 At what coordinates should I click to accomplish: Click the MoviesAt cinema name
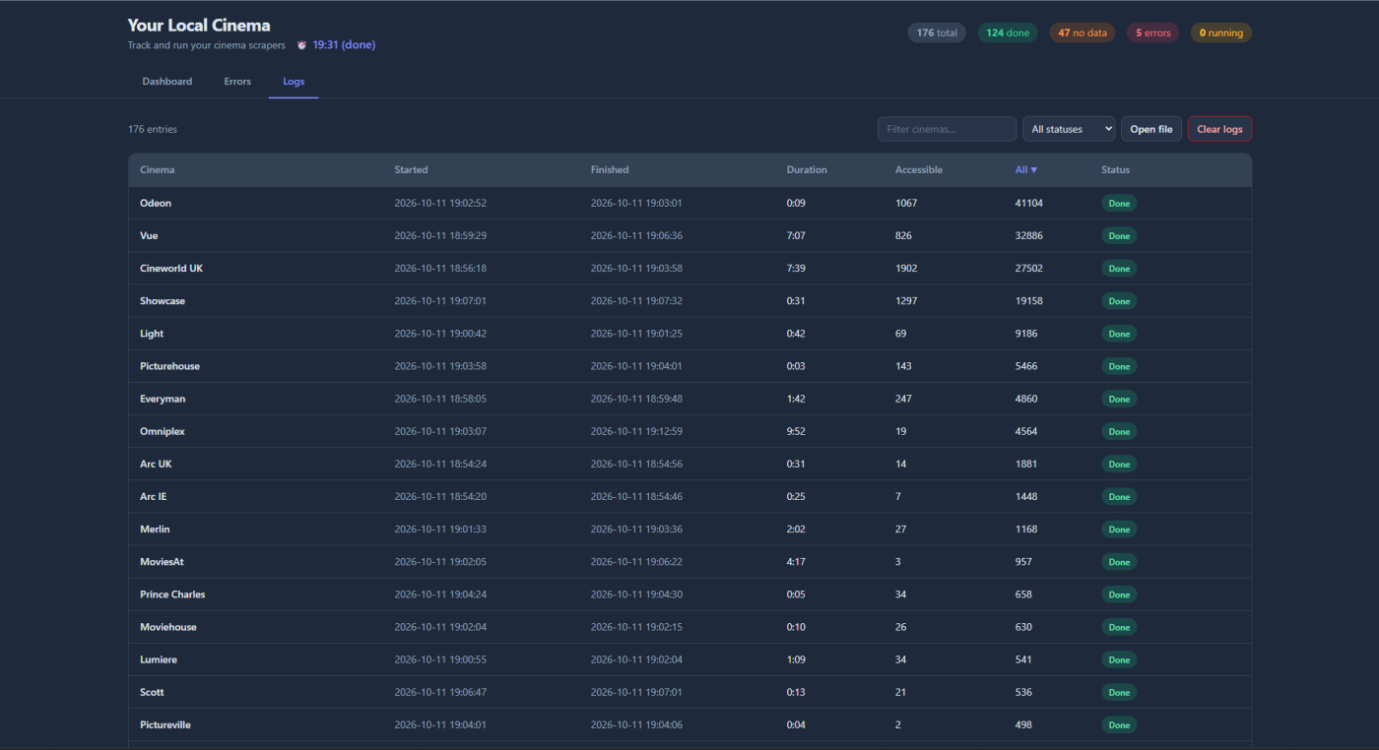point(162,561)
